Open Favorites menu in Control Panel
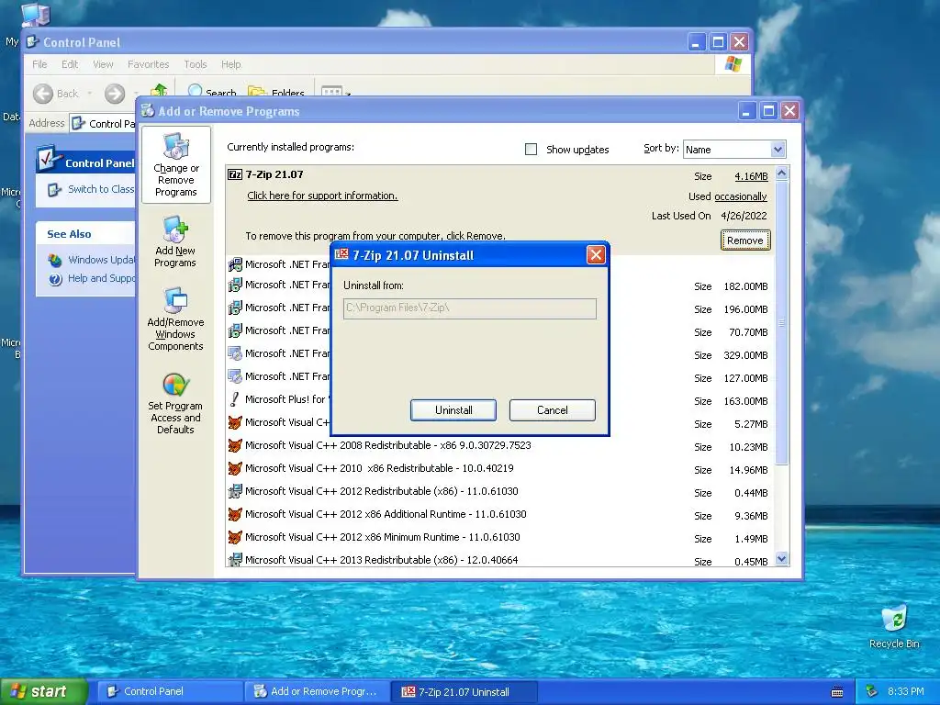Screen dimensions: 940x705 pyautogui.click(x=148, y=64)
